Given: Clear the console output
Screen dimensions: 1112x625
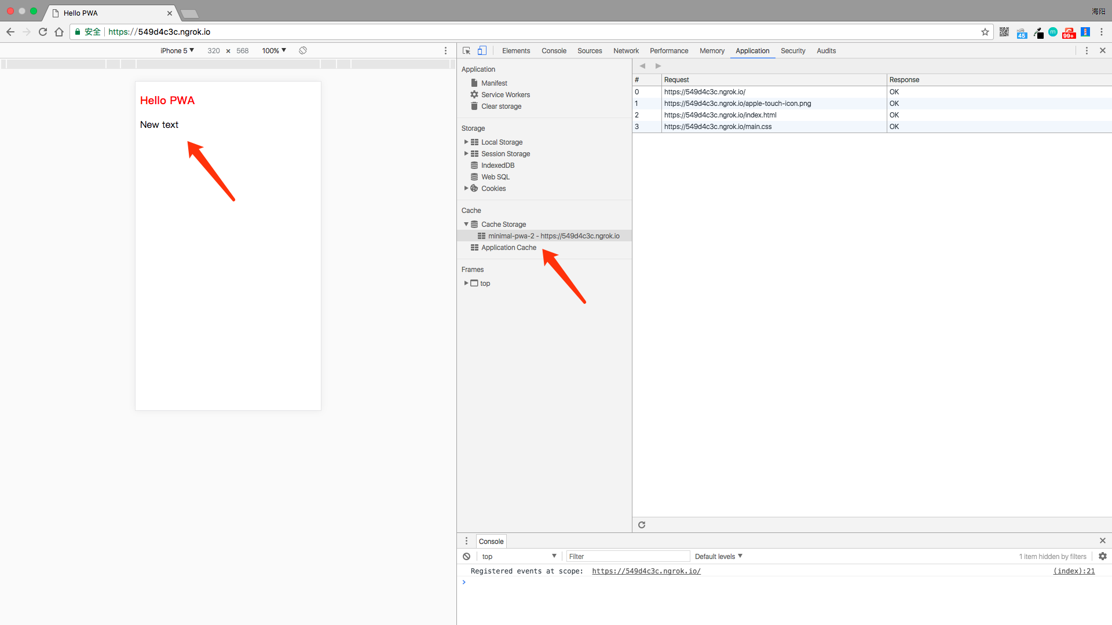Looking at the screenshot, I should click(x=466, y=557).
